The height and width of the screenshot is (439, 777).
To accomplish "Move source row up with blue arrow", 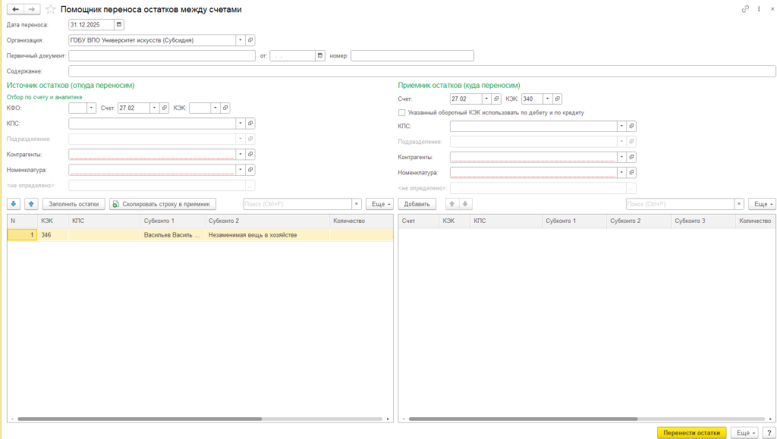I will click(30, 204).
